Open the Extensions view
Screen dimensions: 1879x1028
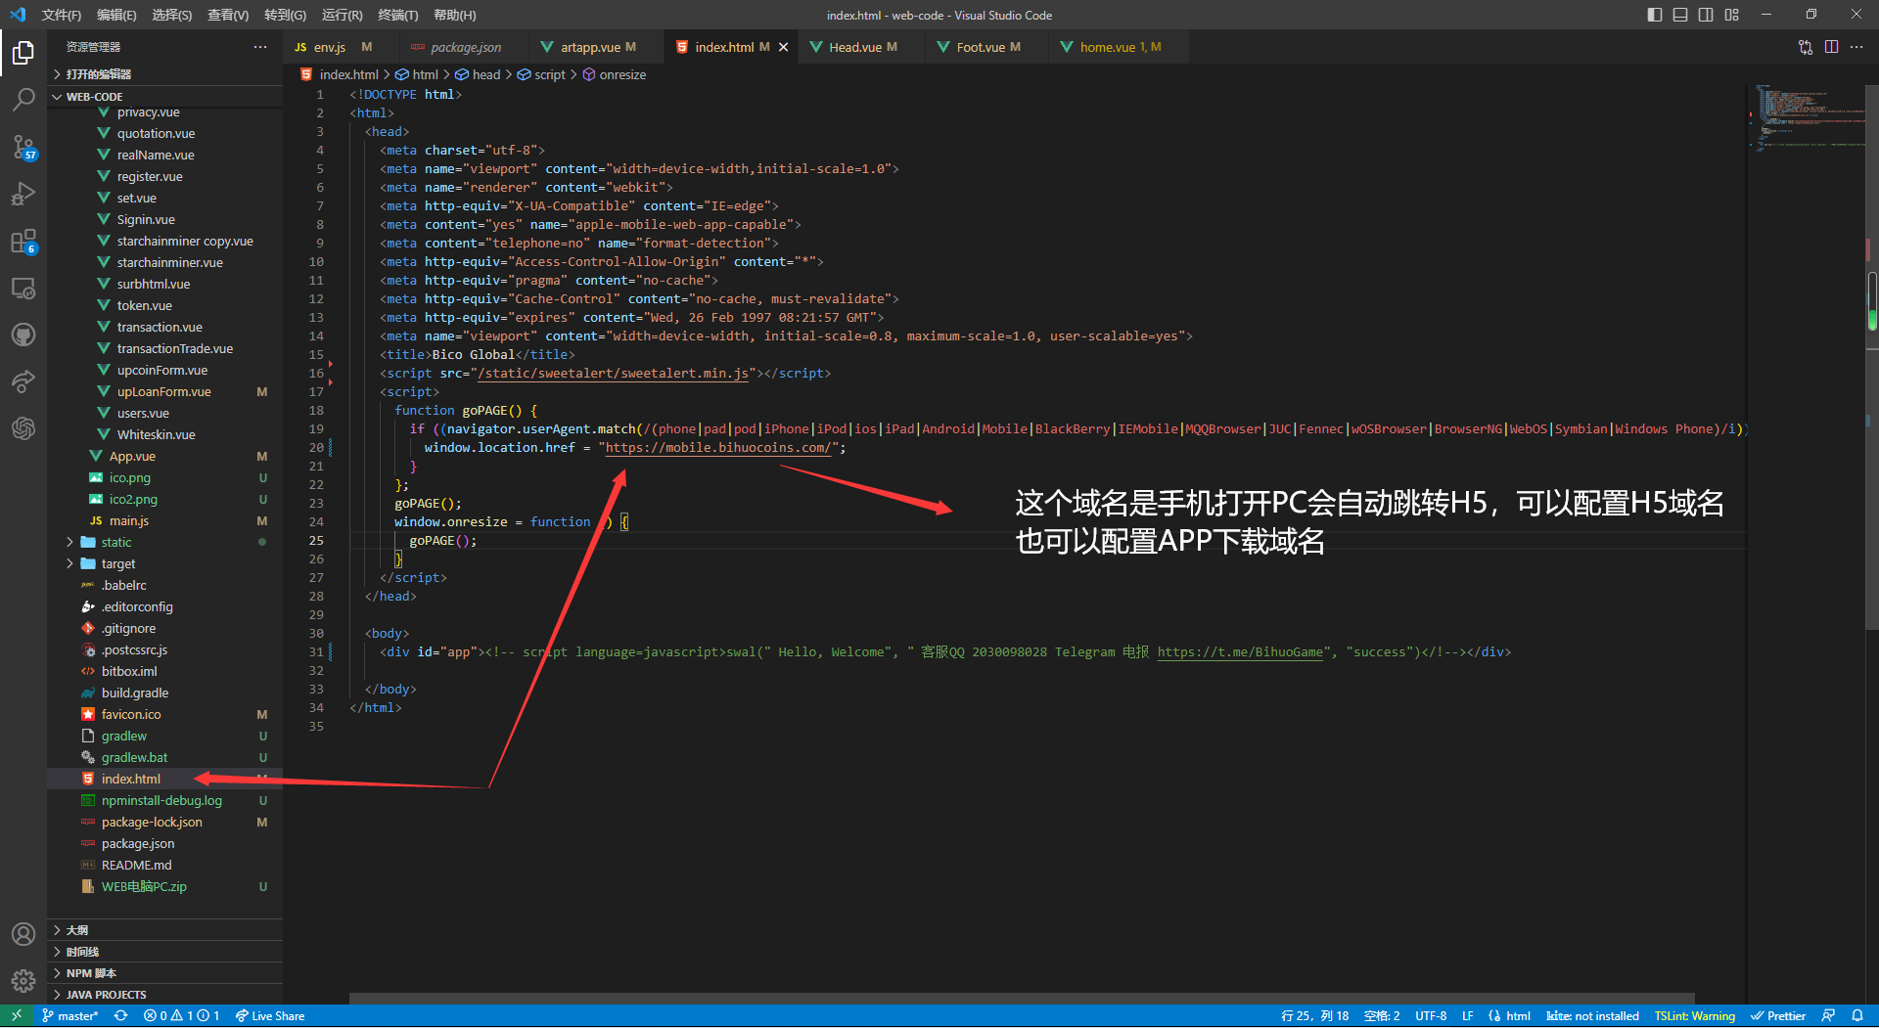[23, 241]
